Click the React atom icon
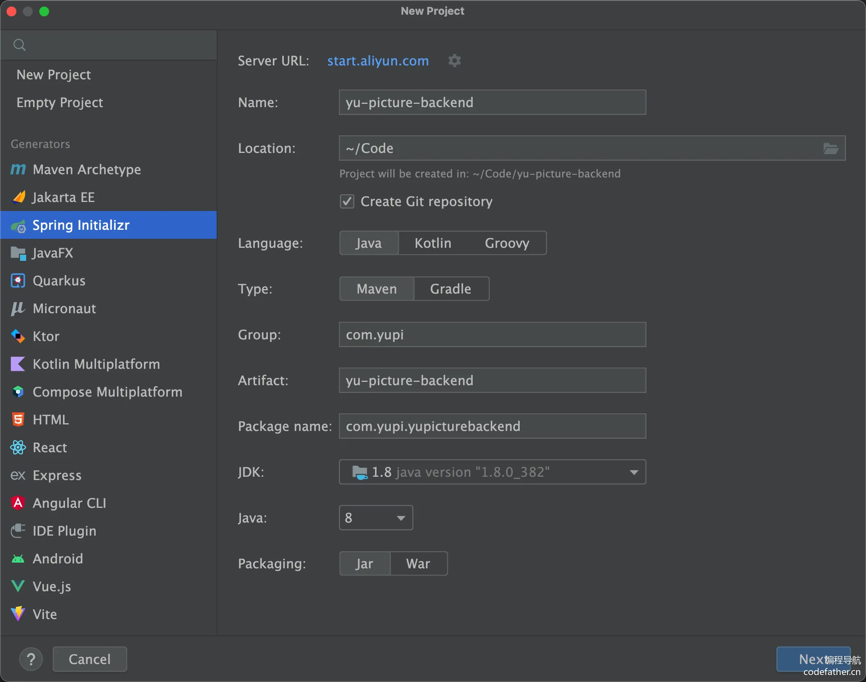This screenshot has width=866, height=682. click(18, 447)
